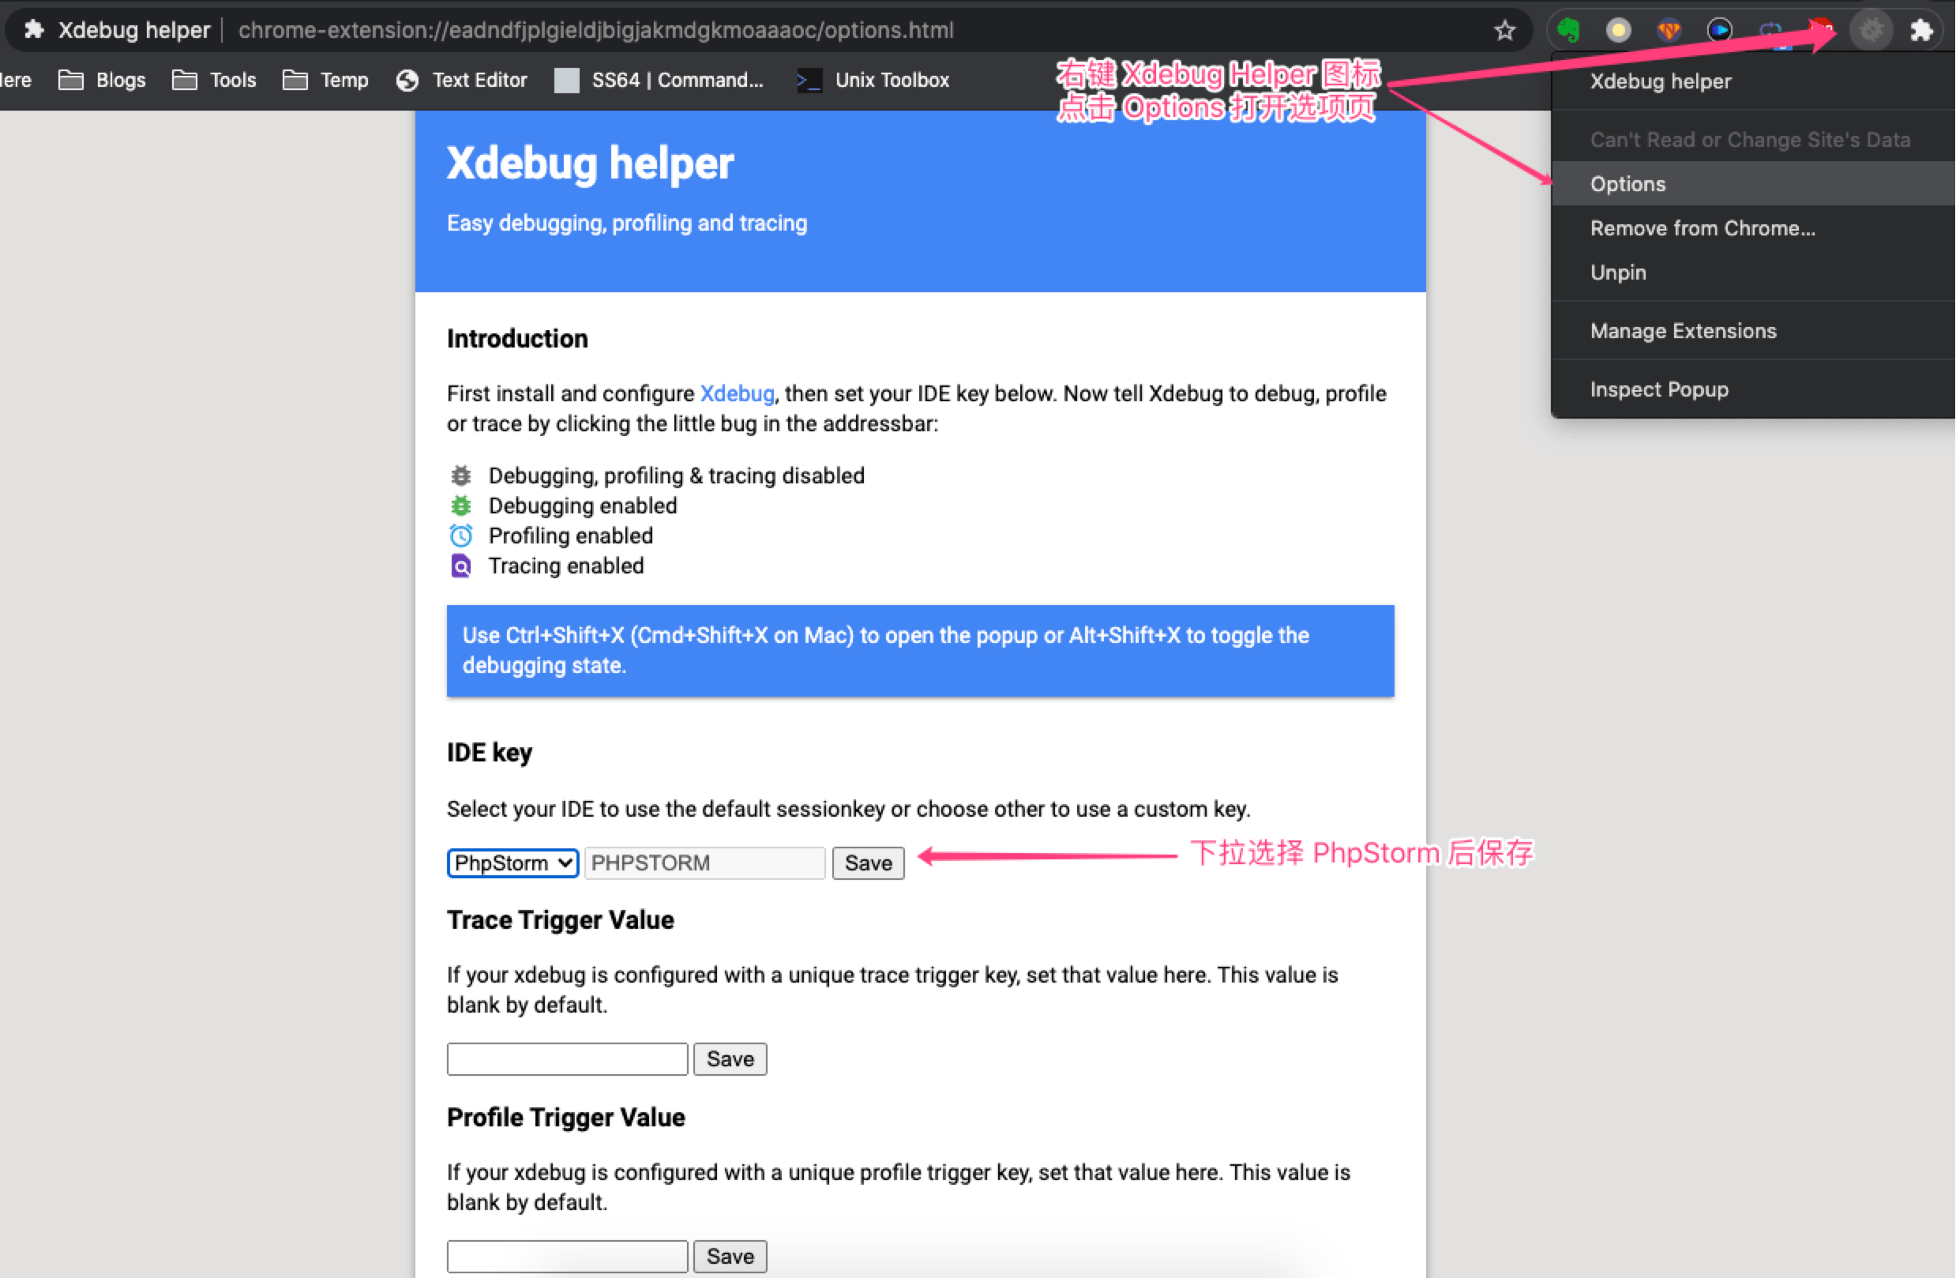The width and height of the screenshot is (1956, 1278).
Task: Open the Unix Toolbox bookmark
Action: 873,80
